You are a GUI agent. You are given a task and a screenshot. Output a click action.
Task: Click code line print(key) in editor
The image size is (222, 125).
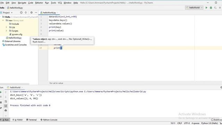coord(55,27)
